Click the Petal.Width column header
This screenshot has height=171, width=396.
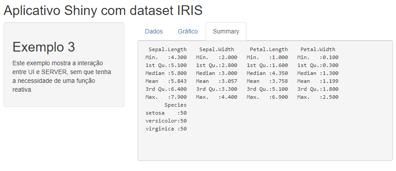pos(318,49)
